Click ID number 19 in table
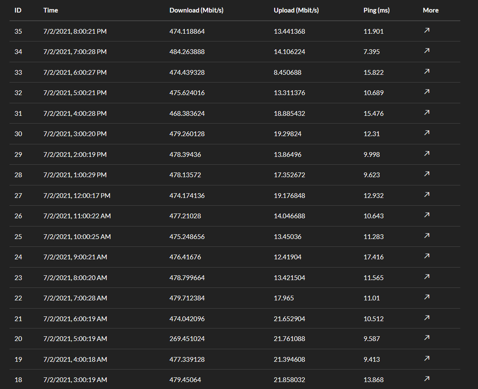Image resolution: width=478 pixels, height=389 pixels. point(18,360)
